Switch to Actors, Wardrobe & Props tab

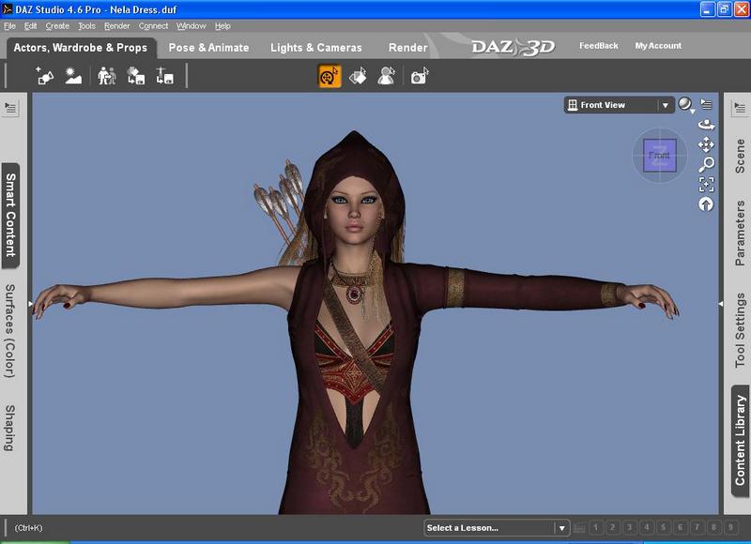click(81, 48)
